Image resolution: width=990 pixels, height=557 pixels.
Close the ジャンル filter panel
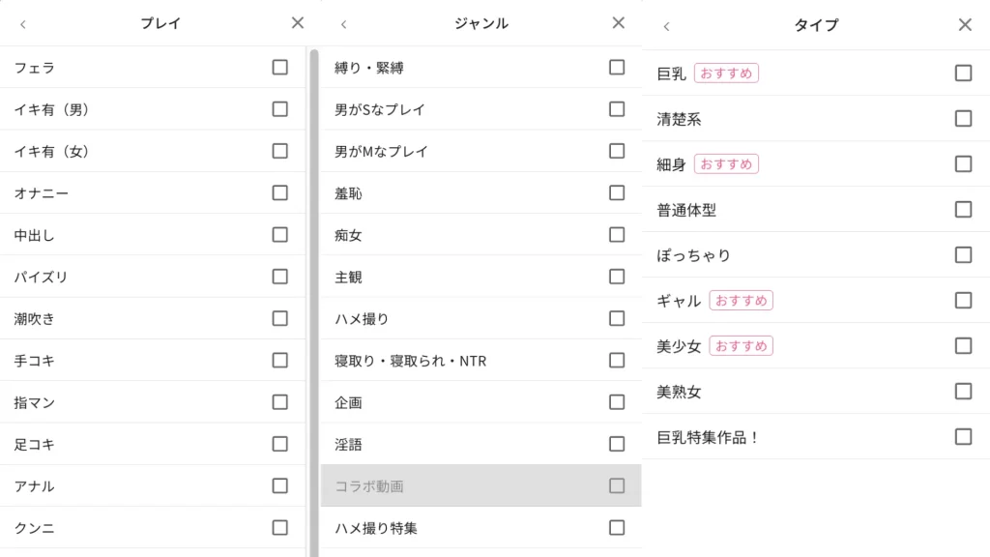(x=619, y=23)
